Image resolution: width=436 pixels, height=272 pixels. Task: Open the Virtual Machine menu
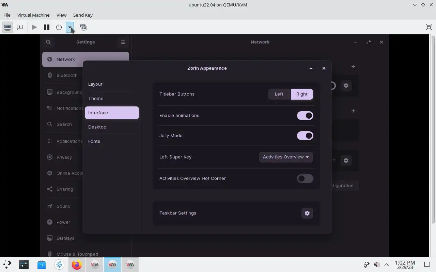coord(33,15)
